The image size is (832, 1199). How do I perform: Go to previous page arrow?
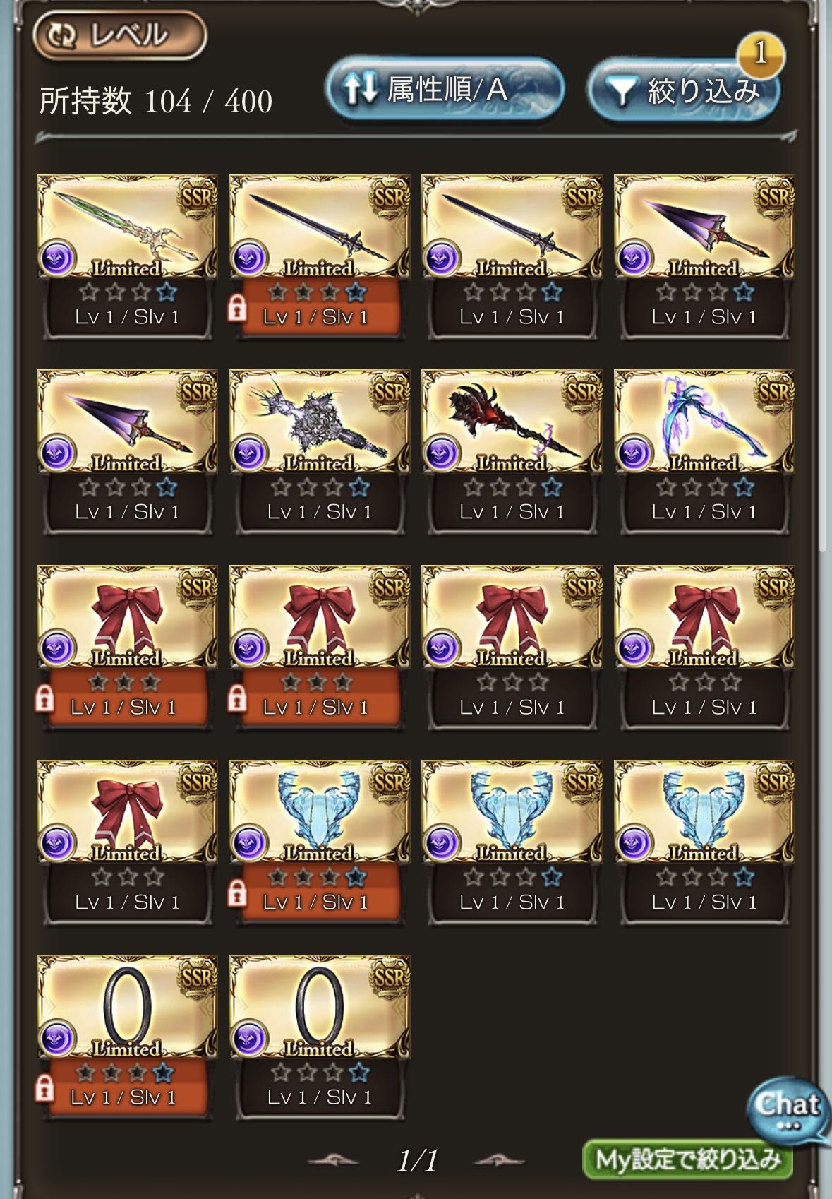point(333,1160)
